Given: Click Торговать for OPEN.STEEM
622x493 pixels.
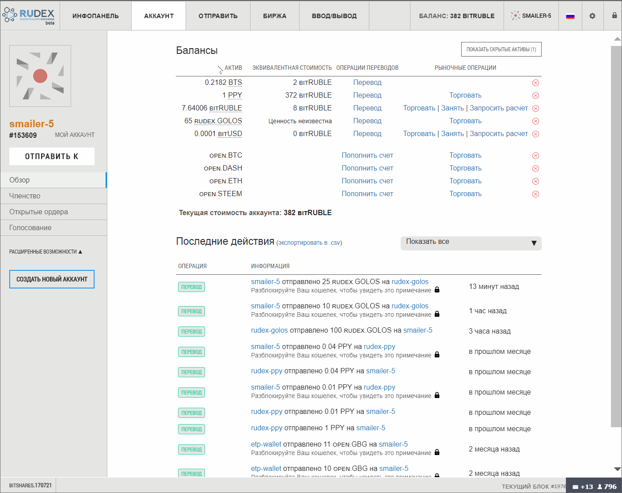Looking at the screenshot, I should pyautogui.click(x=465, y=194).
